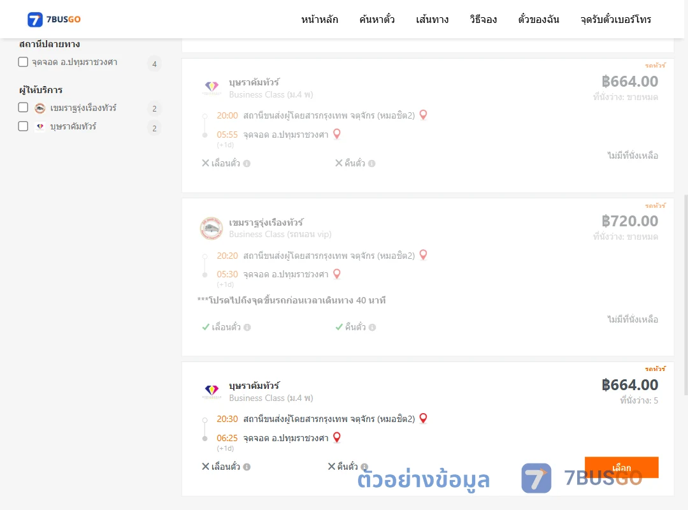Click the X beside เลื่อนตั๋ว on 20:00 trip
The width and height of the screenshot is (688, 510).
point(205,163)
